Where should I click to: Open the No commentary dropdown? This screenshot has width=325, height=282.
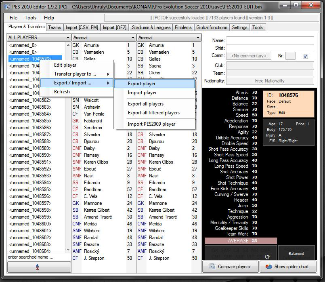point(249,56)
